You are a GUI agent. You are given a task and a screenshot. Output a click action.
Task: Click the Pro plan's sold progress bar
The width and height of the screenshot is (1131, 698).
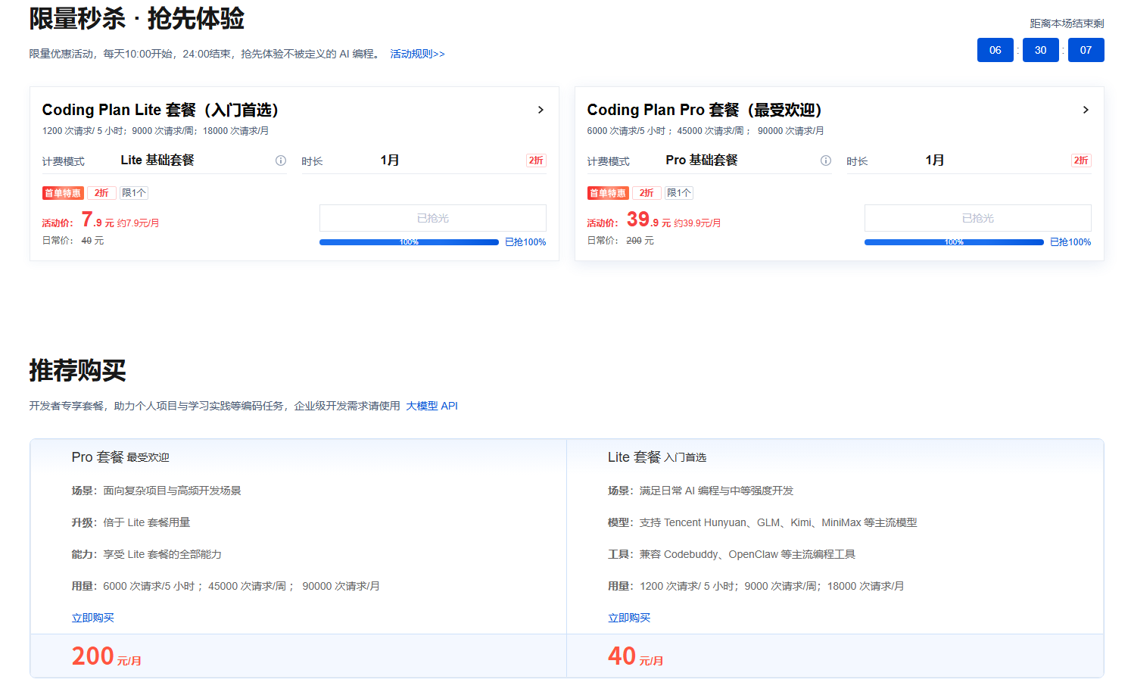(x=954, y=242)
